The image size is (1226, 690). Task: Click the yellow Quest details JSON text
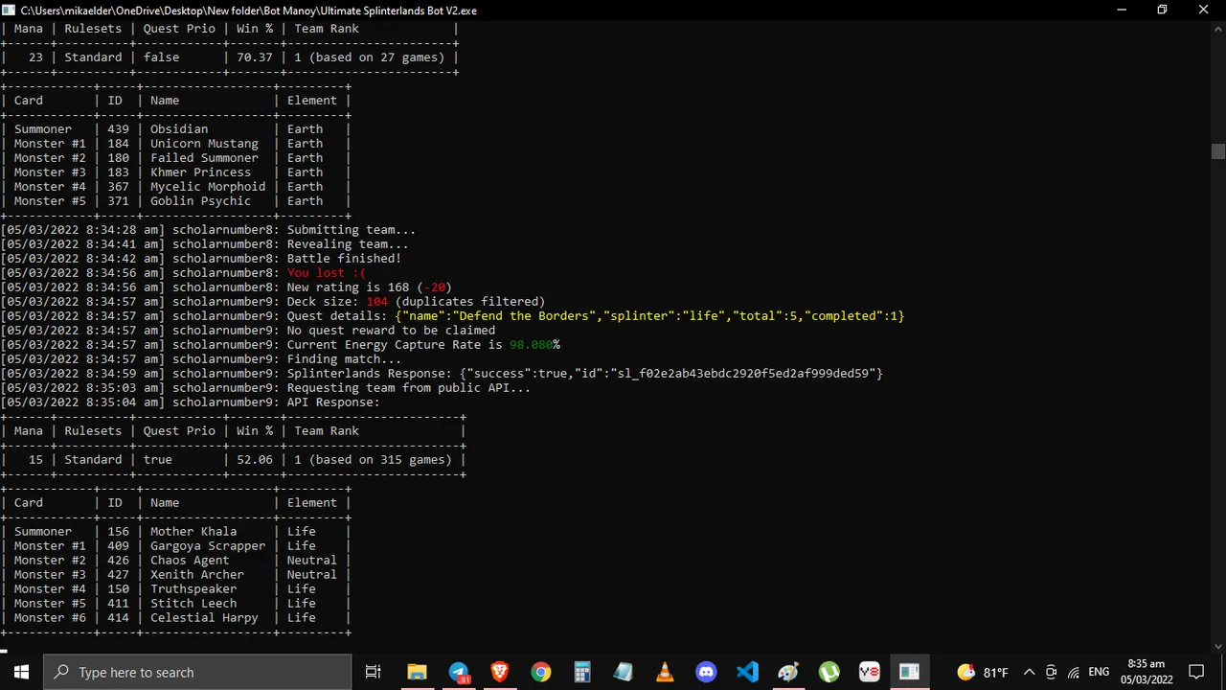pyautogui.click(x=649, y=316)
